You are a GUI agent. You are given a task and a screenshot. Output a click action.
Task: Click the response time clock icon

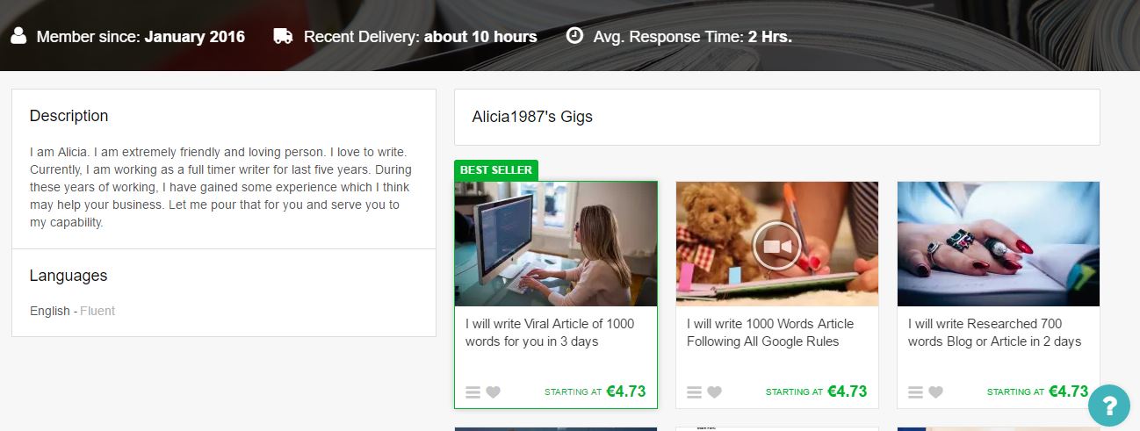(574, 36)
